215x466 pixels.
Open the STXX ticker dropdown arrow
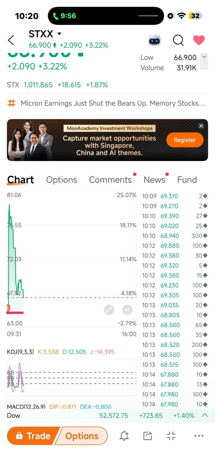59,34
